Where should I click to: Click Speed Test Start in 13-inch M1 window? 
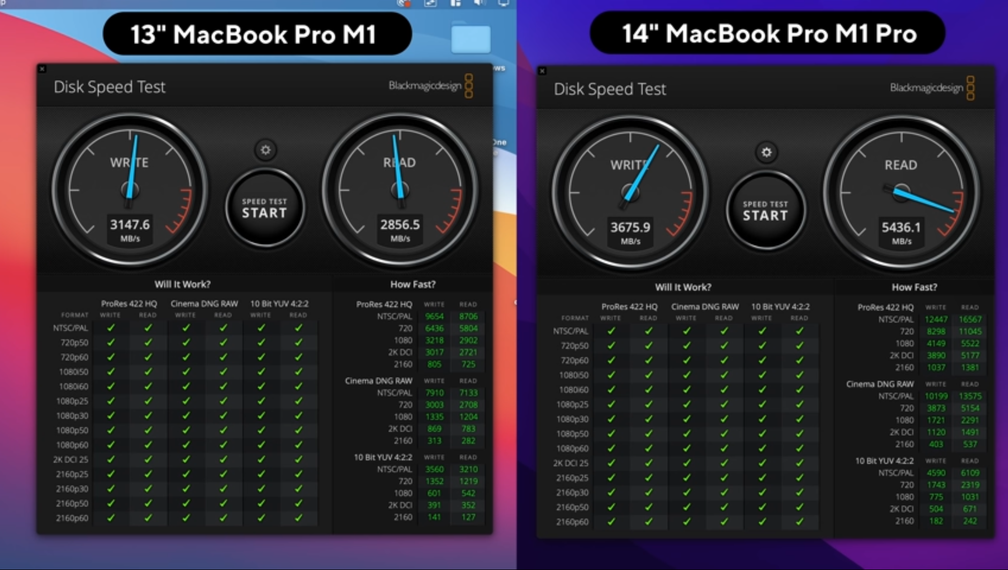click(265, 208)
